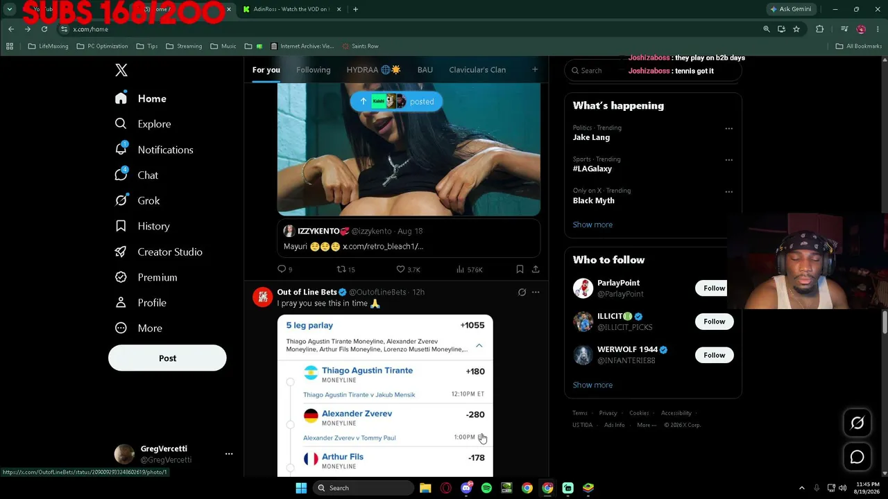The width and height of the screenshot is (888, 499).
Task: Open Out of Line Bets profile avatar
Action: 262,297
